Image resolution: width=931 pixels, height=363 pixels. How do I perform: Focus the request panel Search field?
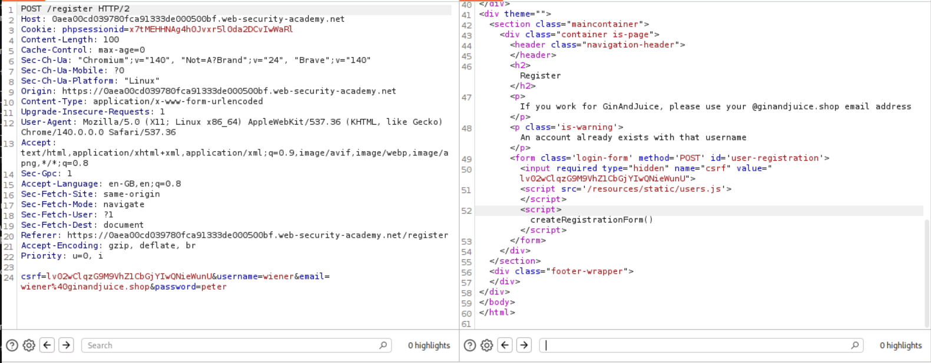pyautogui.click(x=230, y=345)
